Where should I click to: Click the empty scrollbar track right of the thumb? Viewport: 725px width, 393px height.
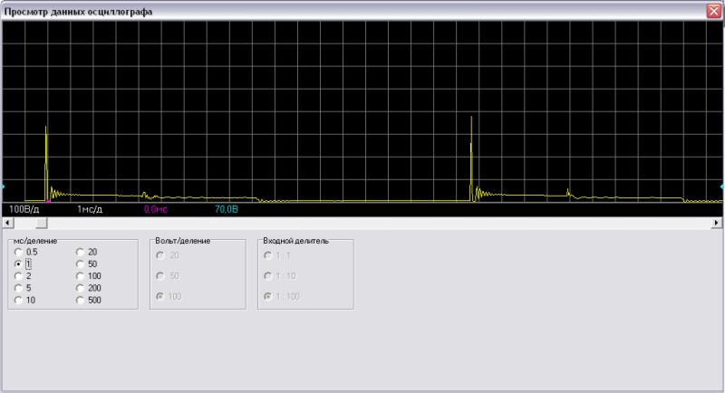[362, 223]
